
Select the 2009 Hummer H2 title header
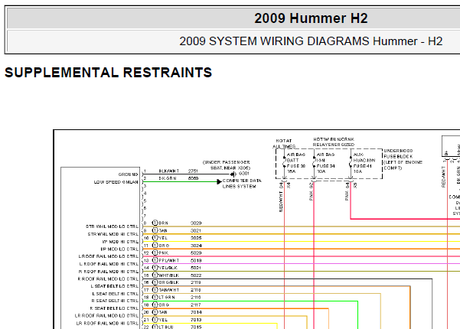point(311,18)
